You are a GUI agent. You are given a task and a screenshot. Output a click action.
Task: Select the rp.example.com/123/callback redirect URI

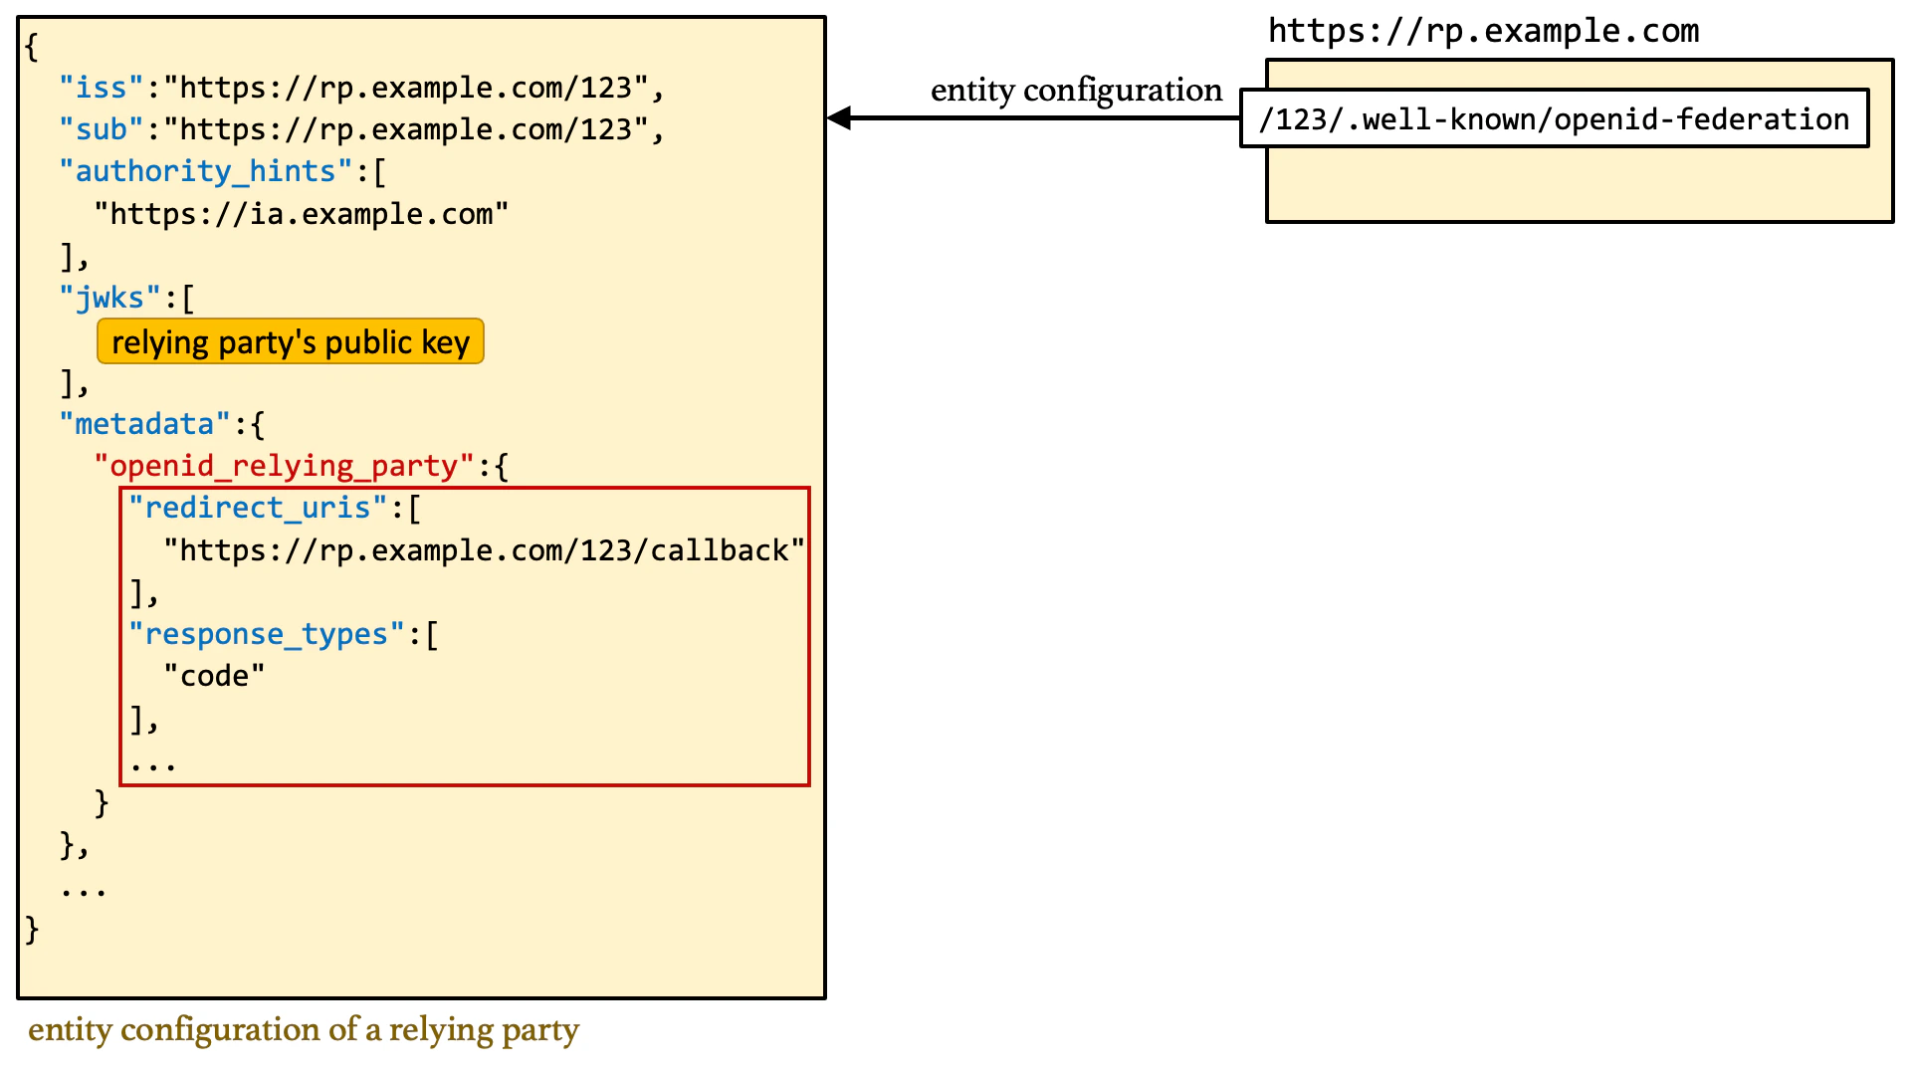coord(484,550)
